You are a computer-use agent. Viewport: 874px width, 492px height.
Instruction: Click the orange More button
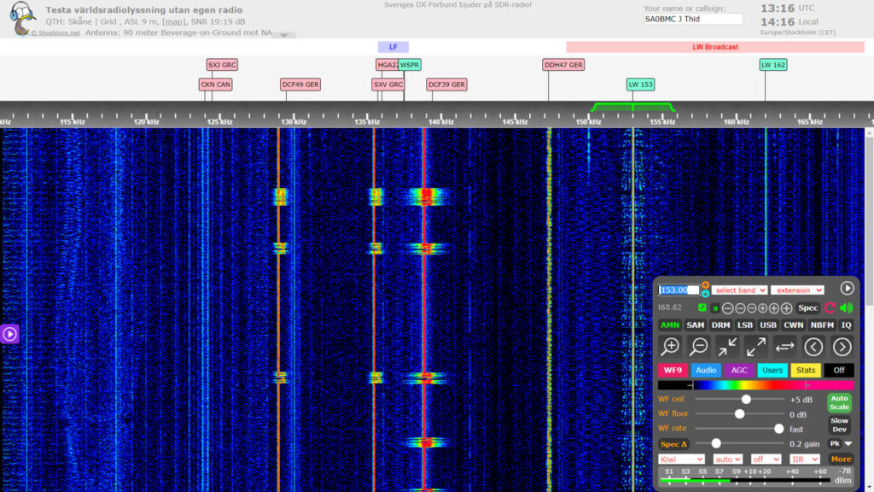841,459
